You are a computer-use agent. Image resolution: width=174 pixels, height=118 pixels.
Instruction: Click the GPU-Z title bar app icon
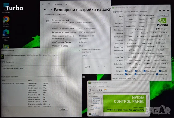[113, 8]
